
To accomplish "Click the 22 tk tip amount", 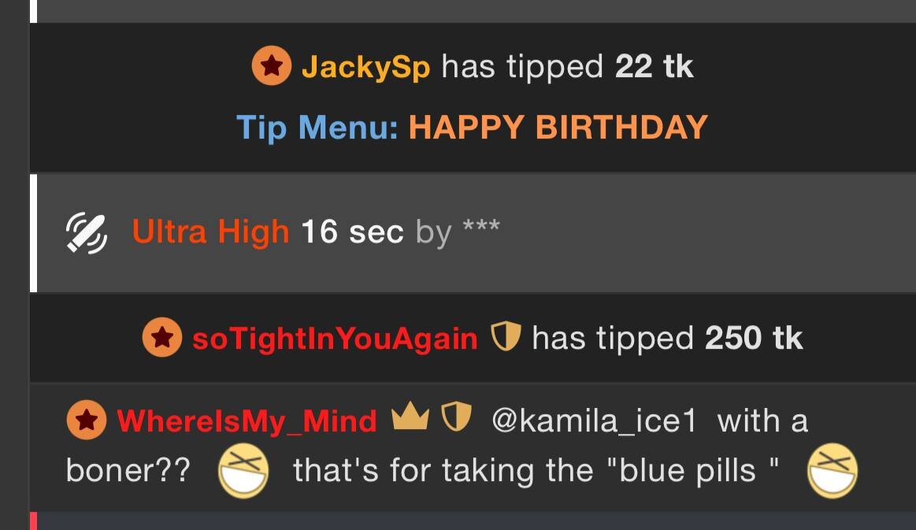I will point(655,66).
